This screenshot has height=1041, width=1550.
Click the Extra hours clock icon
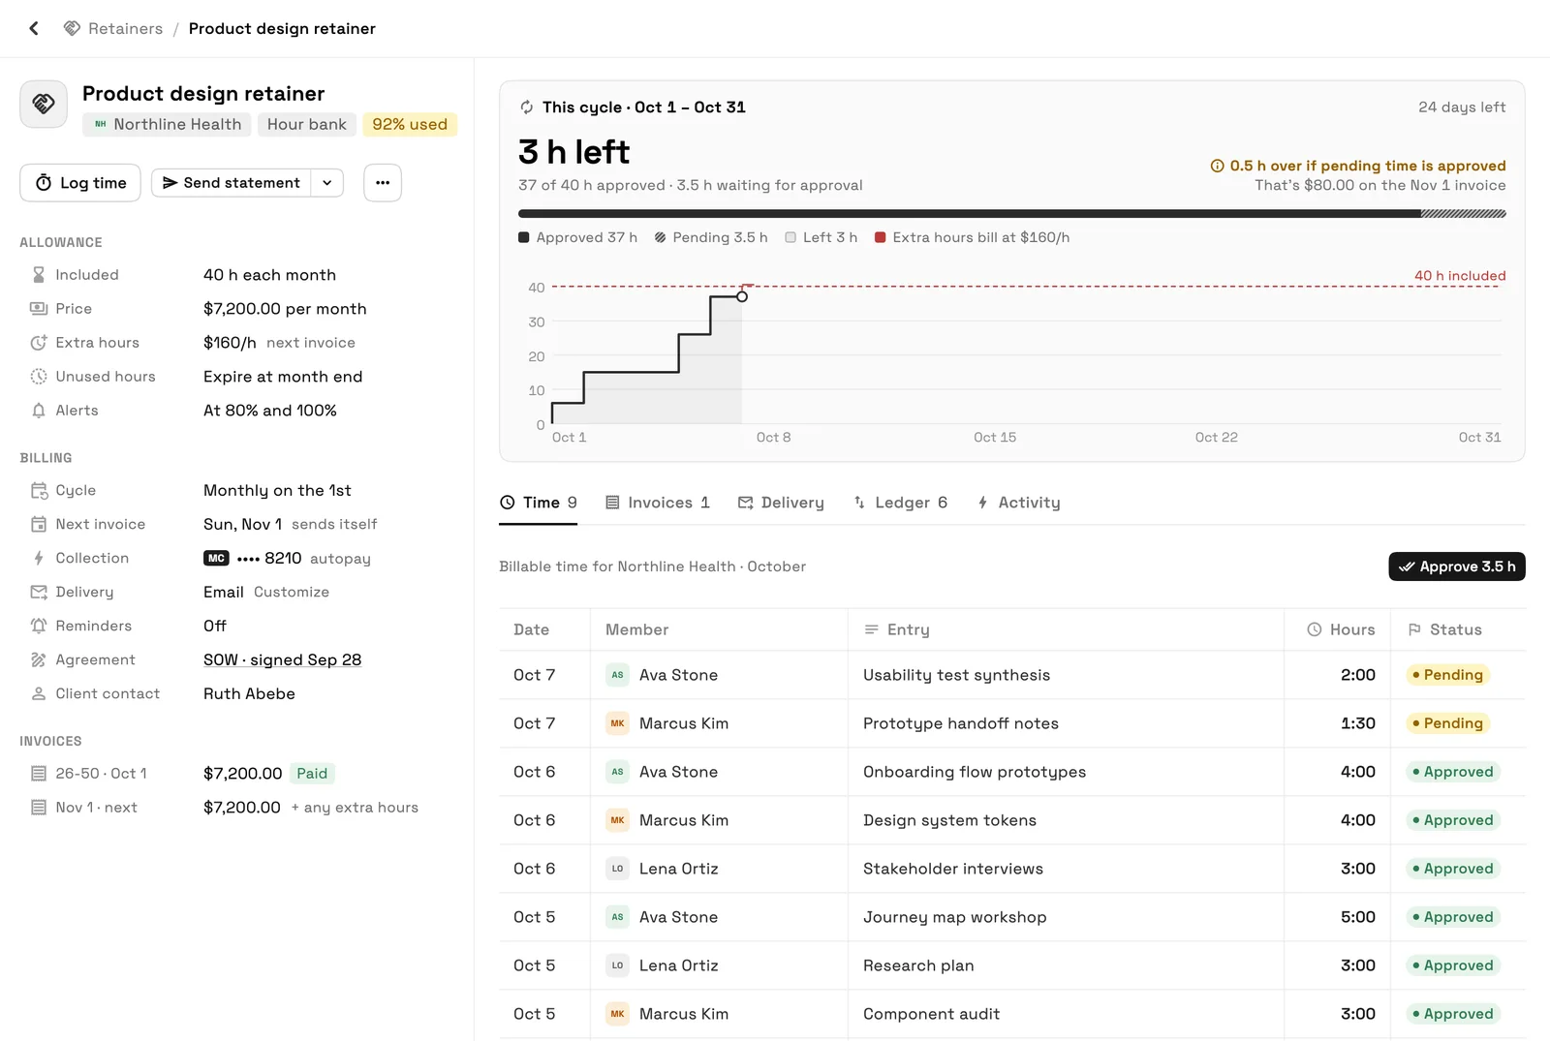click(x=39, y=343)
